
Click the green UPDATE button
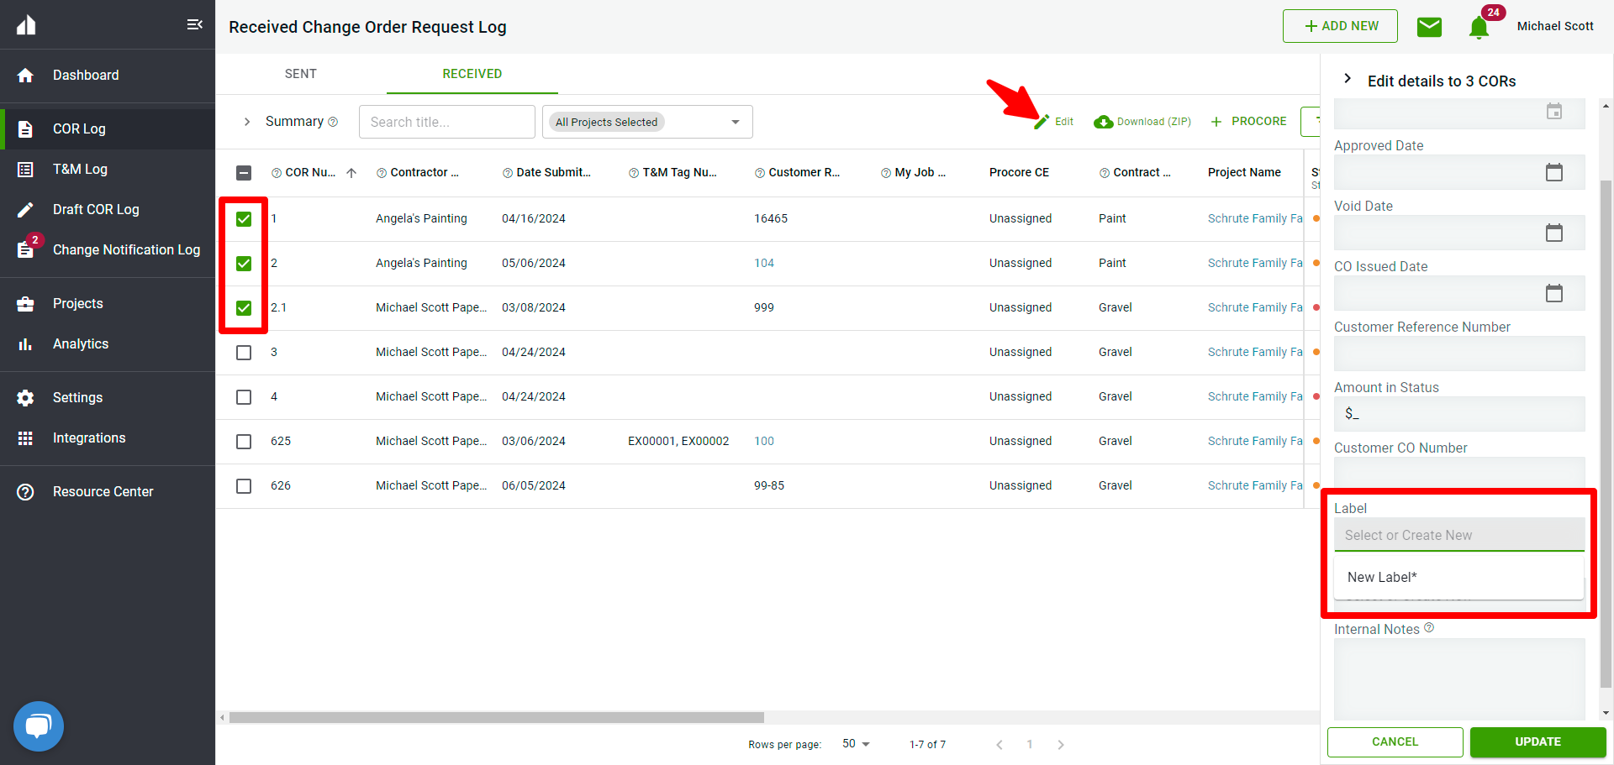coord(1538,741)
